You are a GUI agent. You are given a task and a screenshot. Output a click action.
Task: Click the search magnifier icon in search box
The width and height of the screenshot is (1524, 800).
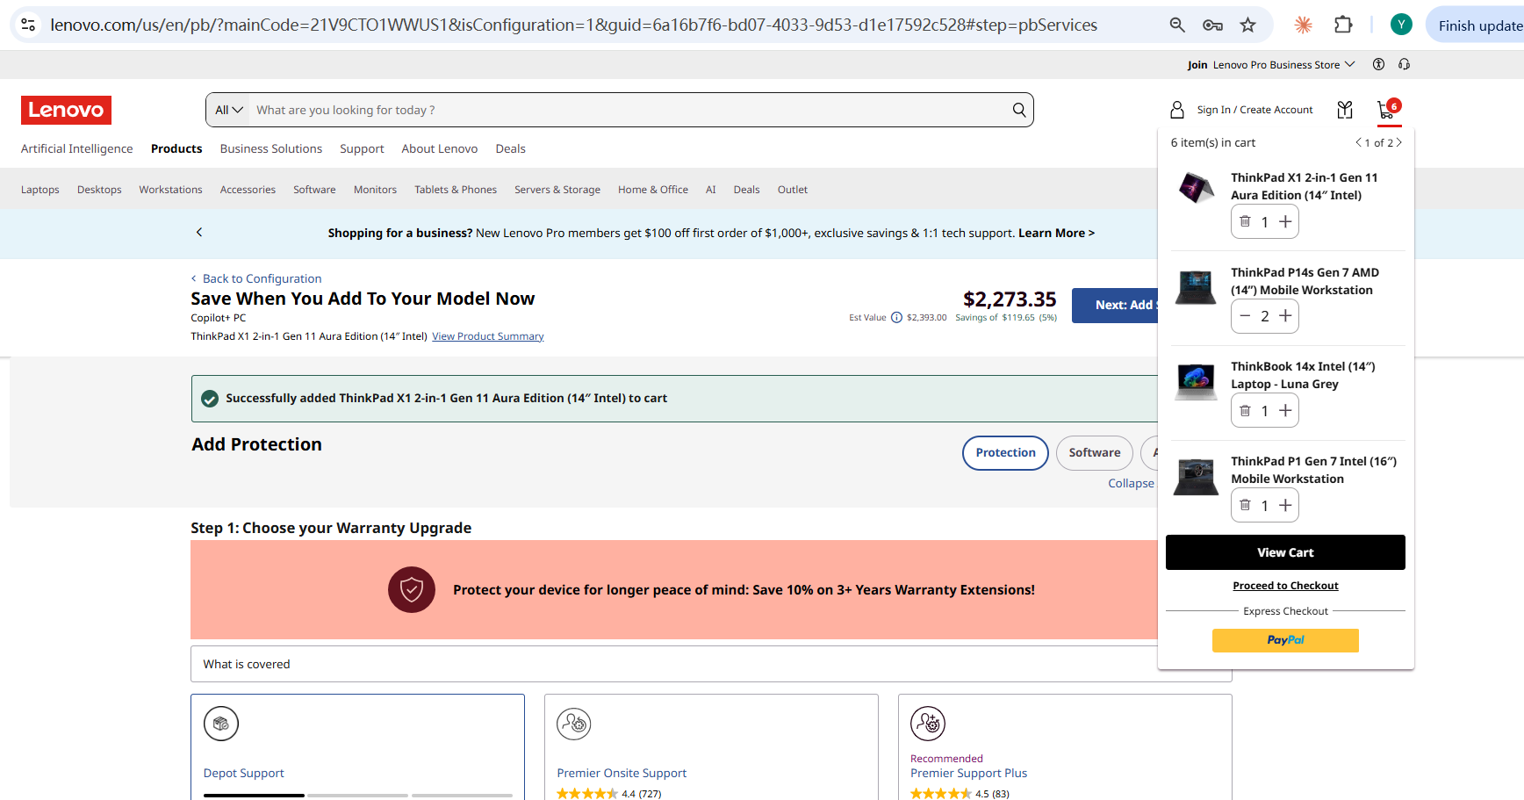coord(1018,110)
